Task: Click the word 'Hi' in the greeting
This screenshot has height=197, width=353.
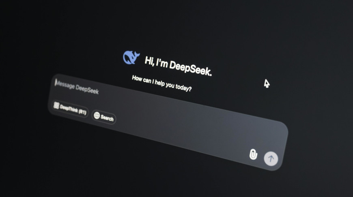Action: point(149,60)
